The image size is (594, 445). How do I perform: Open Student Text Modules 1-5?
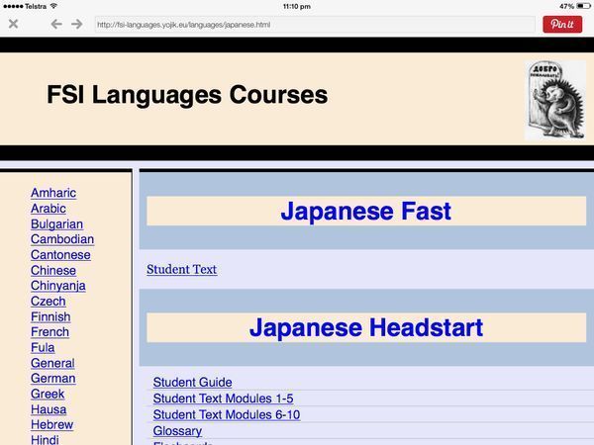(x=223, y=399)
